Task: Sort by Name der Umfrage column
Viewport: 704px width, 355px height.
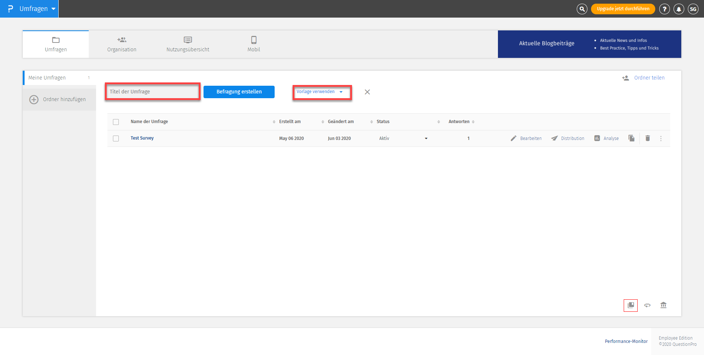Action: [149, 122]
